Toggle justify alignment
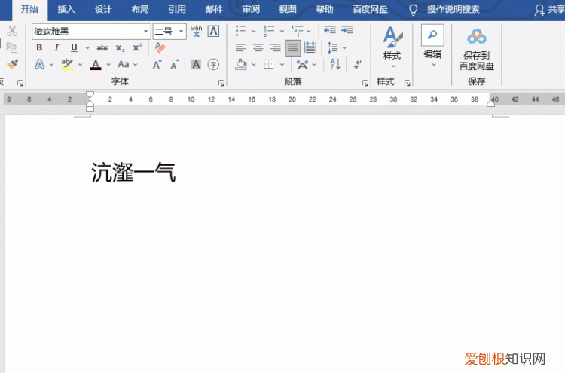The height and width of the screenshot is (373, 565). pos(293,48)
